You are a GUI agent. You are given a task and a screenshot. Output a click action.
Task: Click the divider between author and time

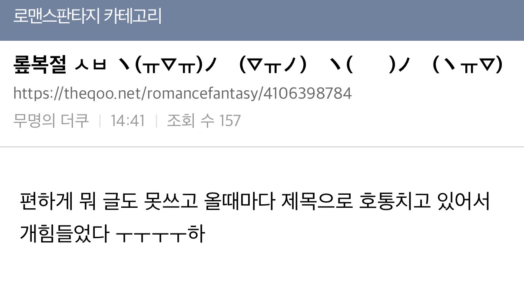100,121
